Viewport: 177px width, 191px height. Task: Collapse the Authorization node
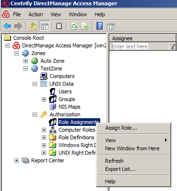tap(35, 114)
